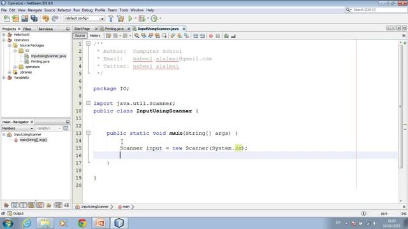Click the Shift Line Left icon in editor toolbar

(x=196, y=36)
